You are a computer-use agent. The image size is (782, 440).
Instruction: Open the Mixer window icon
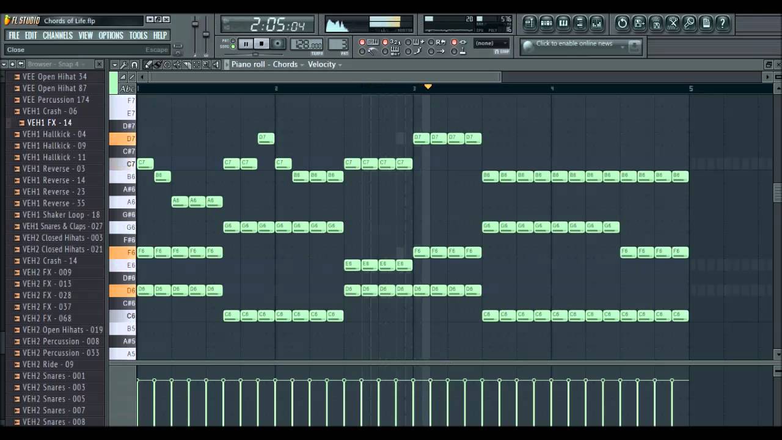coord(597,23)
